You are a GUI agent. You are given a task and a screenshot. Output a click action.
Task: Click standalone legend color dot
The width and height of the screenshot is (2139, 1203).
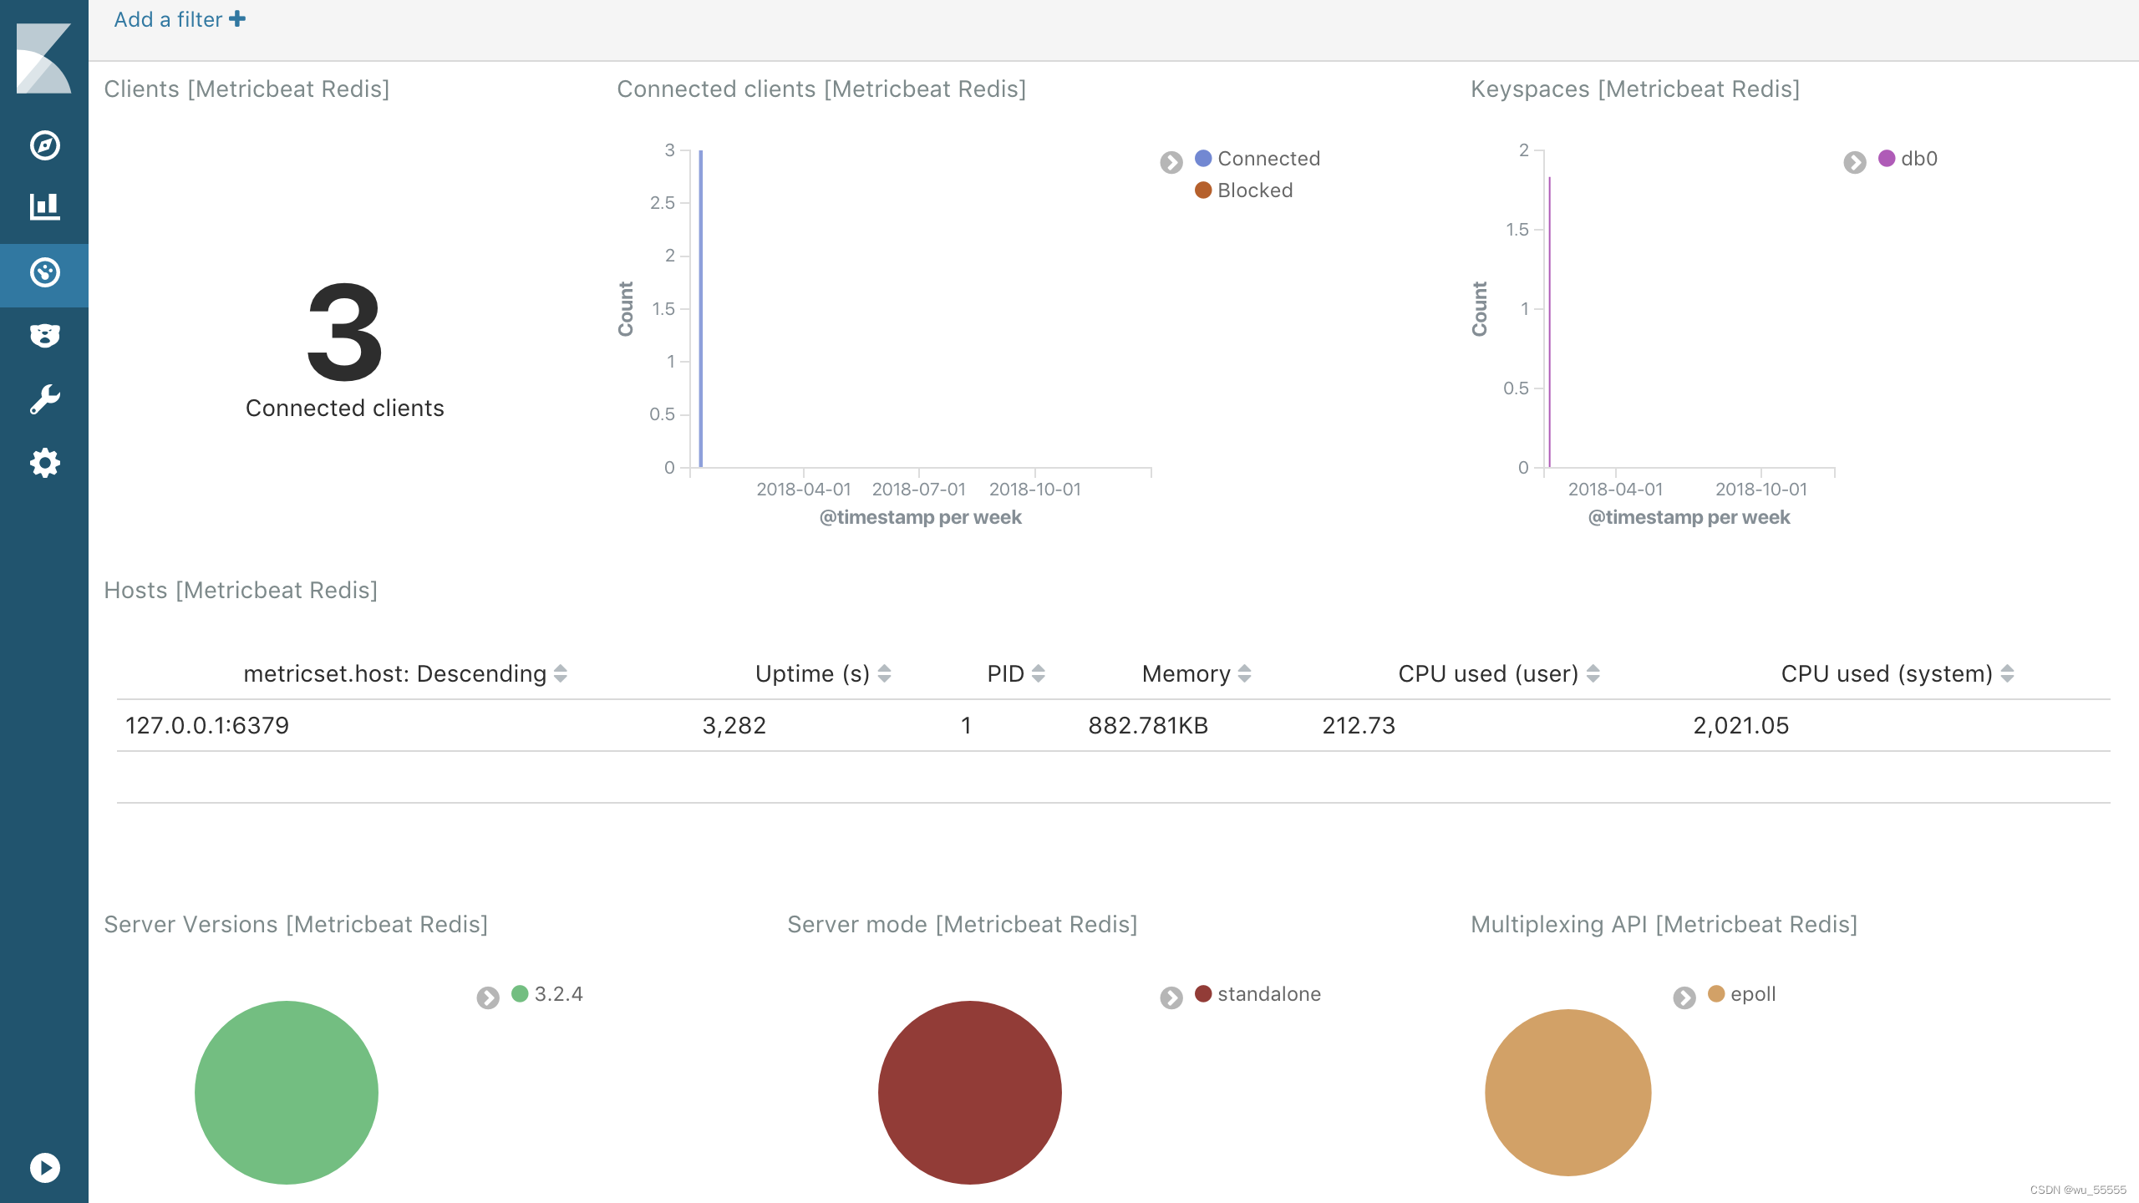click(1203, 993)
